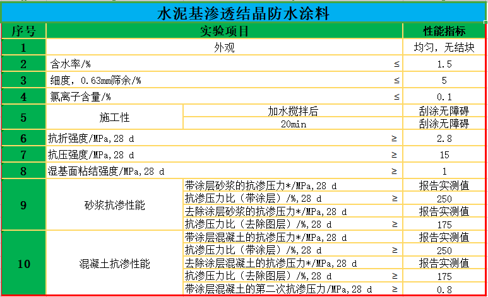488x297 pixels.
Task: Select 报告实测值 beside 去除涂层混凝土的抗渗压力
Action: (x=444, y=263)
